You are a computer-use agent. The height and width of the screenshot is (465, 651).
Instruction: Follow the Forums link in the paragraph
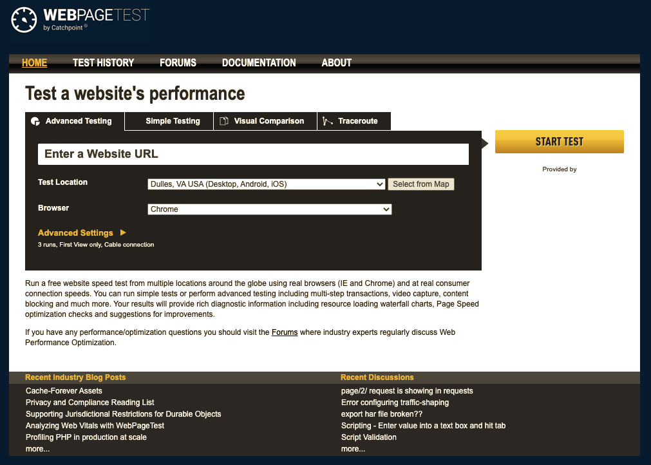click(x=285, y=332)
